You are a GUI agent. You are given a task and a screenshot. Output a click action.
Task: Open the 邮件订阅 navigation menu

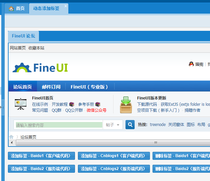coord(51,87)
